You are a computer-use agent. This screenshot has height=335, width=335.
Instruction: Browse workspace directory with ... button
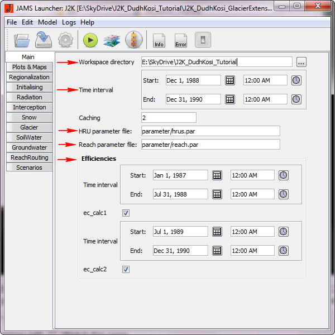(x=301, y=62)
